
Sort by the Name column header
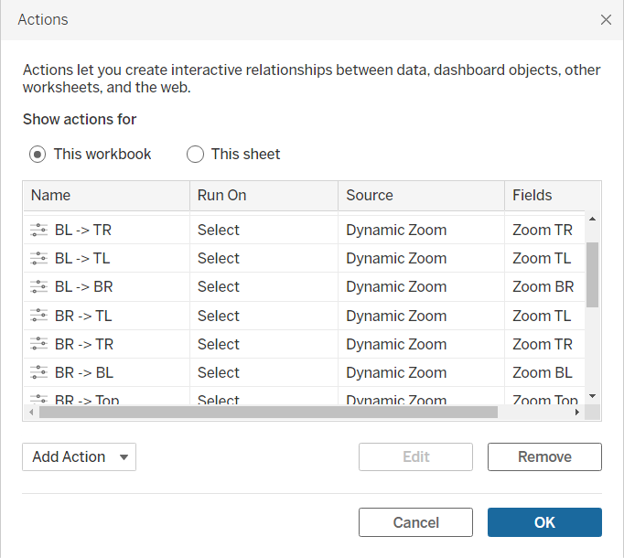[x=51, y=195]
